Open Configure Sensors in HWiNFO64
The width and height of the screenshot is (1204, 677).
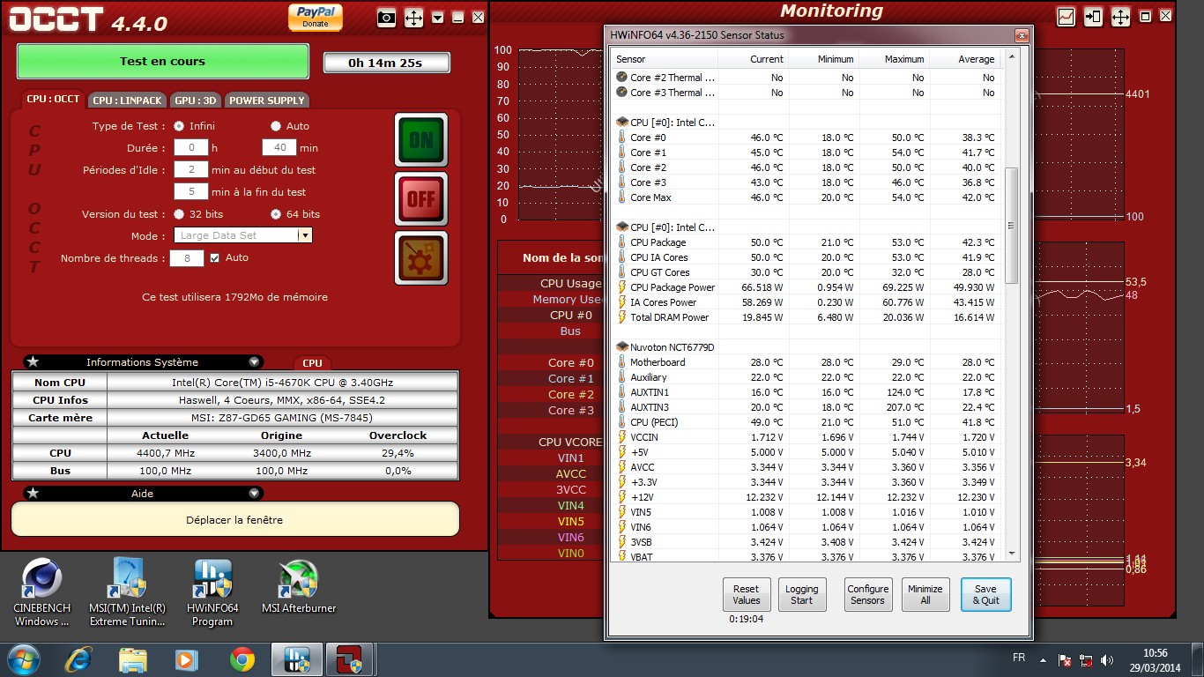867,594
